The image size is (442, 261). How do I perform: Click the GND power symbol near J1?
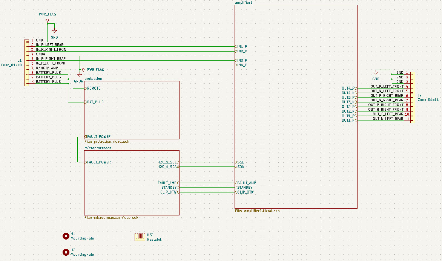point(54,32)
